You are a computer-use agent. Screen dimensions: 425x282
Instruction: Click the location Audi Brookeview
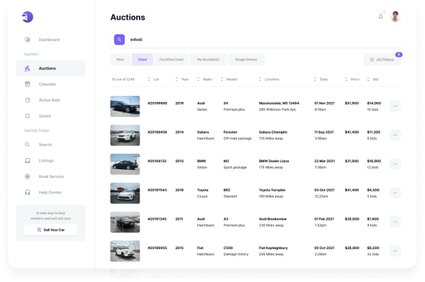(x=272, y=219)
